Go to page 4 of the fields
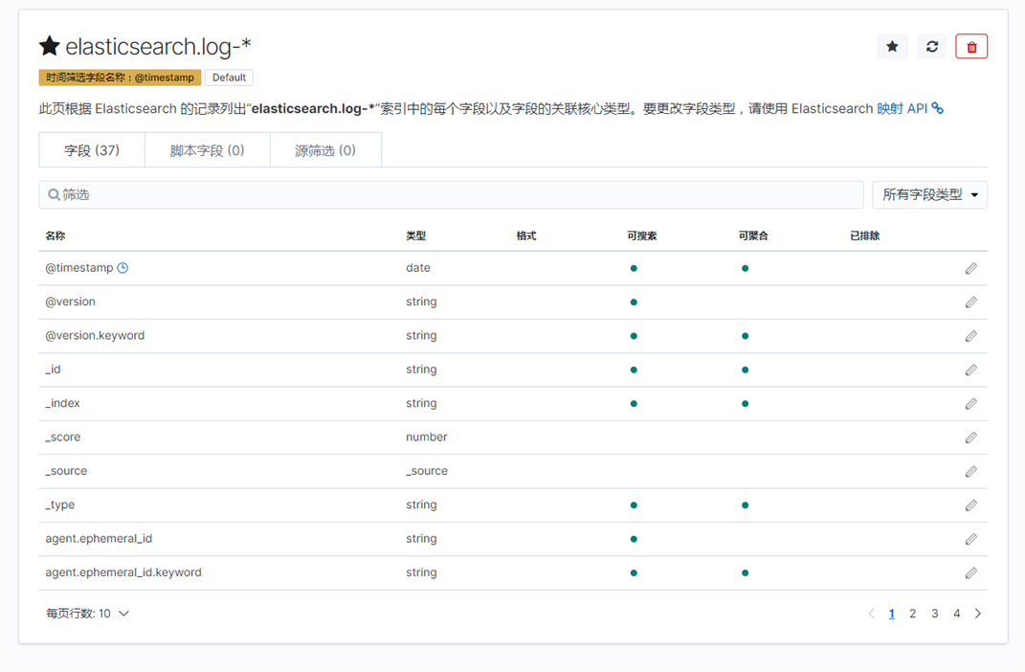The width and height of the screenshot is (1025, 672). [956, 614]
